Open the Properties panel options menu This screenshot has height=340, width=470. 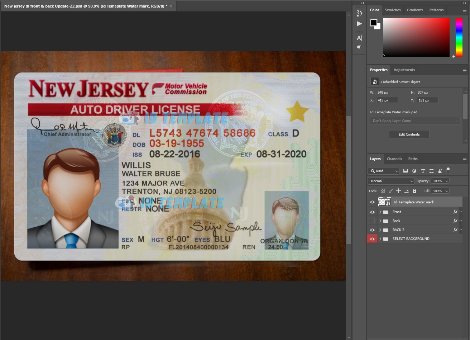click(x=465, y=70)
